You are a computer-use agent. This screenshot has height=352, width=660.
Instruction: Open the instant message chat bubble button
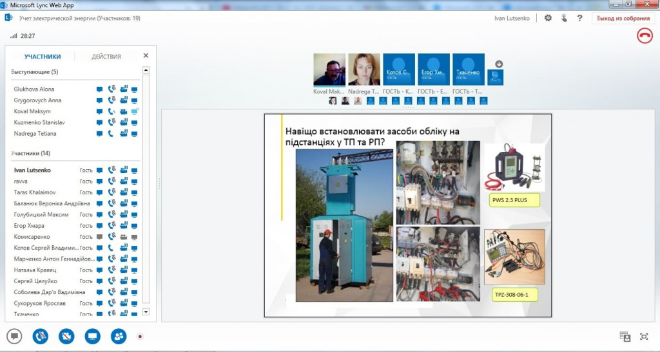pyautogui.click(x=14, y=337)
